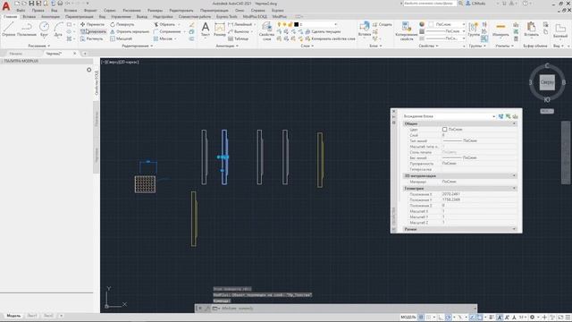Switch to the Начало document tab
The image size is (572, 322).
coord(16,54)
